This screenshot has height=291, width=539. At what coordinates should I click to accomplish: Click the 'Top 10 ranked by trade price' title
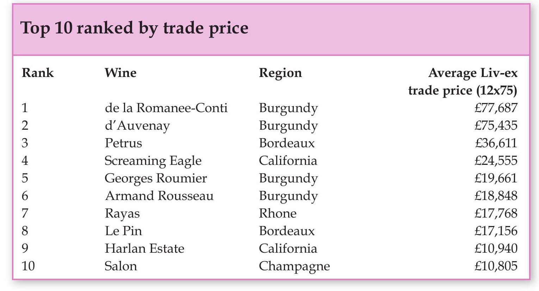(134, 28)
